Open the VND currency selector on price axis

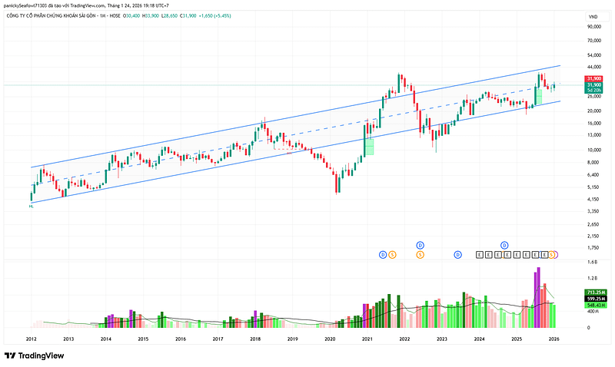tap(593, 16)
